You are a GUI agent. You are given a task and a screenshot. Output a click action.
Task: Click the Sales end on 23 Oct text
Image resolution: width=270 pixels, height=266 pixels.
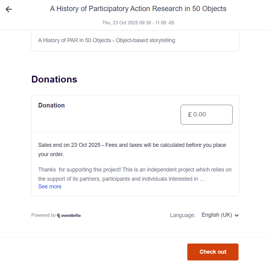pyautogui.click(x=69, y=145)
